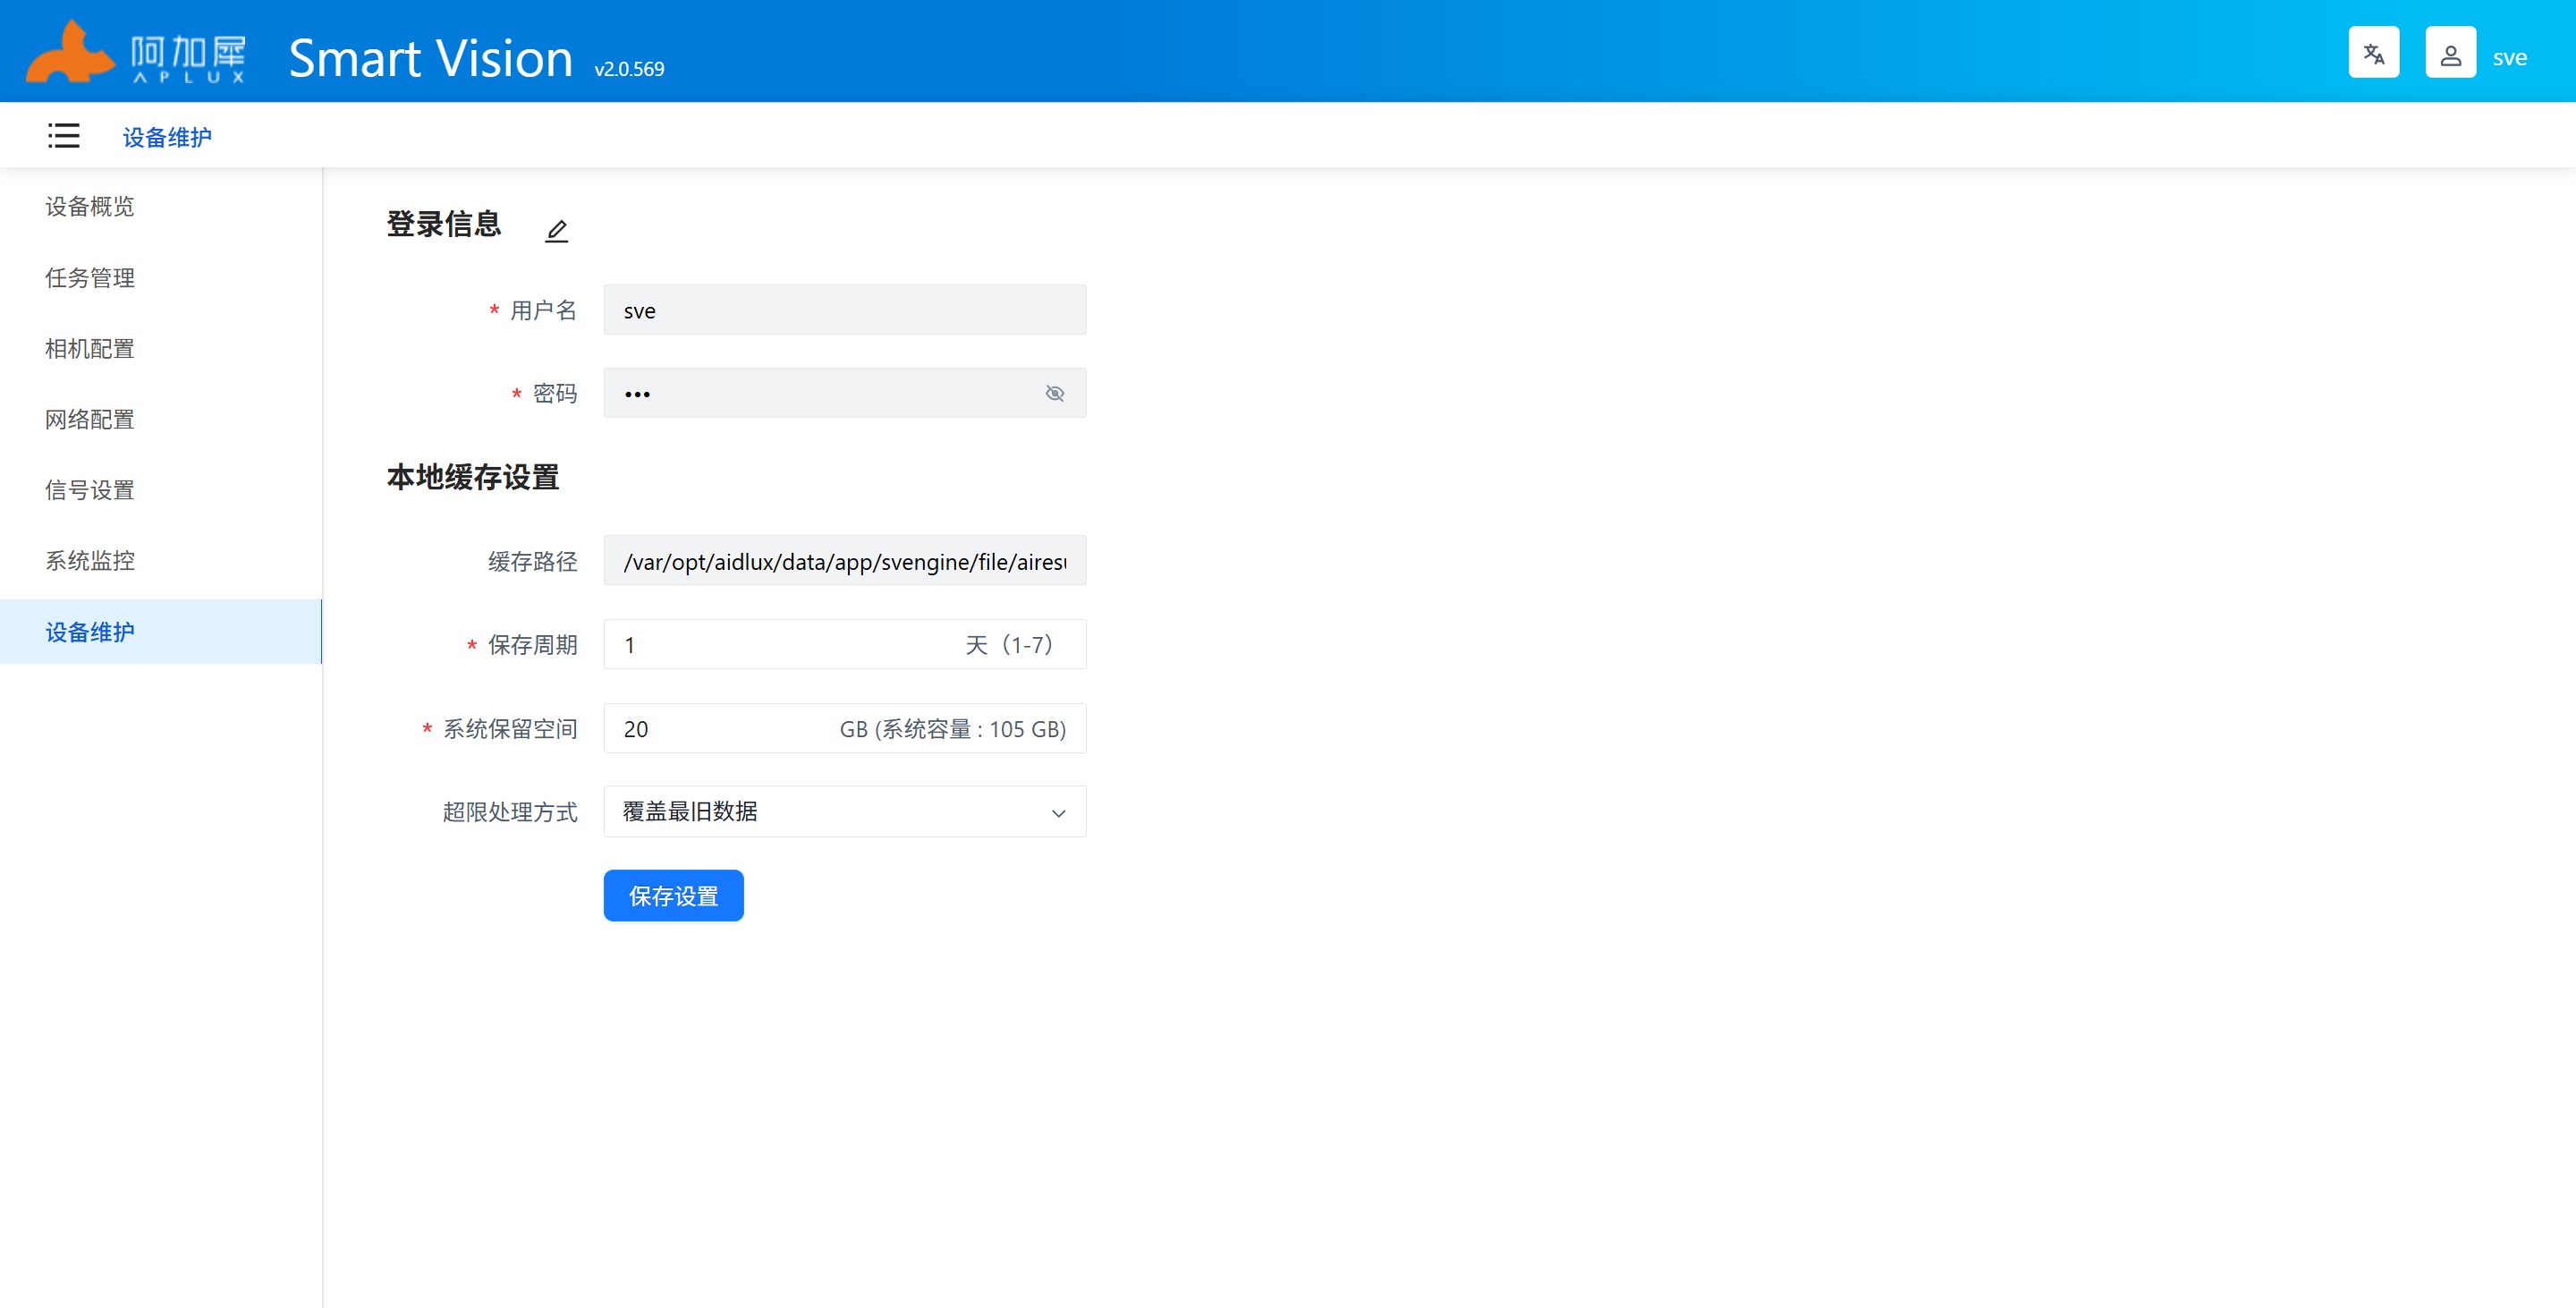The height and width of the screenshot is (1308, 2576).
Task: Go to 任务管理 in the sidebar
Action: [90, 278]
